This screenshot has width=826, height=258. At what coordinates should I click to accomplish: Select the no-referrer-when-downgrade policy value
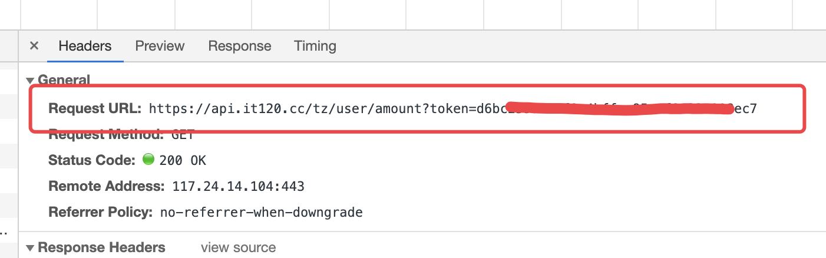point(261,212)
